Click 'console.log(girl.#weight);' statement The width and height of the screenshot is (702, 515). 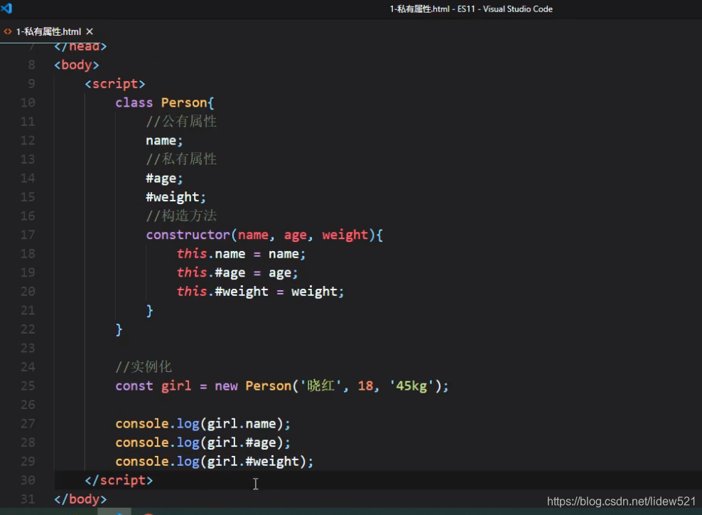coord(215,461)
